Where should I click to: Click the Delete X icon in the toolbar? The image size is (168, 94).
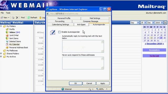(17, 17)
